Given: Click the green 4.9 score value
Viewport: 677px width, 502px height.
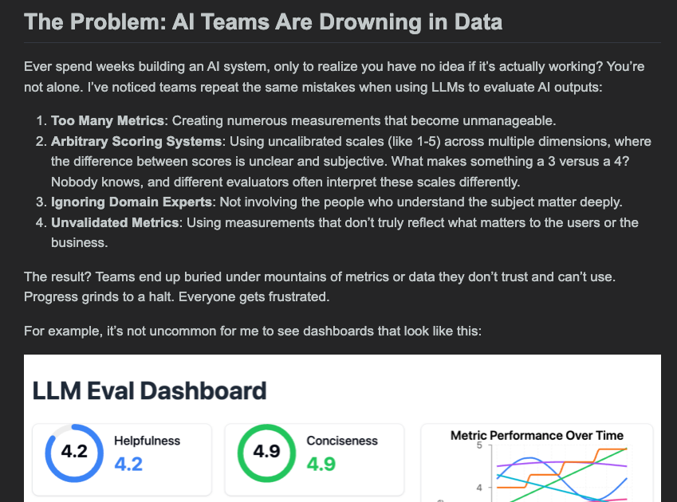Looking at the screenshot, I should point(321,464).
